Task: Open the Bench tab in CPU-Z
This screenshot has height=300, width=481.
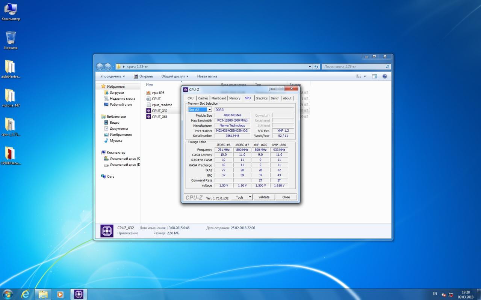Action: click(275, 98)
